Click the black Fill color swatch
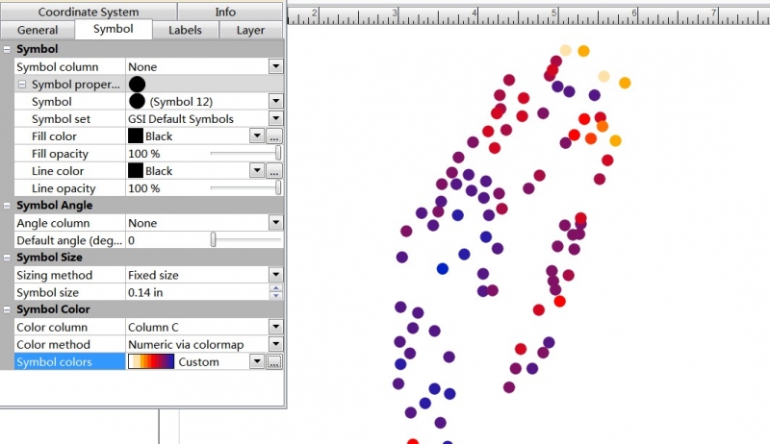 (136, 136)
